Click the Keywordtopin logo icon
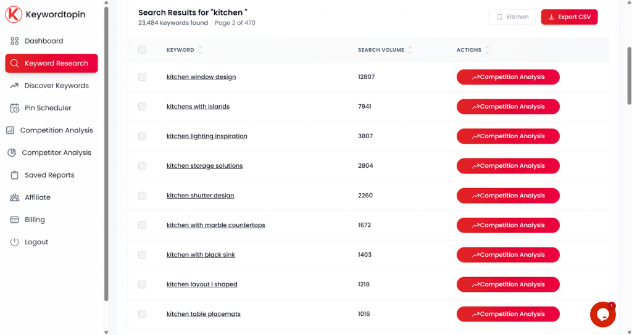 pyautogui.click(x=14, y=14)
